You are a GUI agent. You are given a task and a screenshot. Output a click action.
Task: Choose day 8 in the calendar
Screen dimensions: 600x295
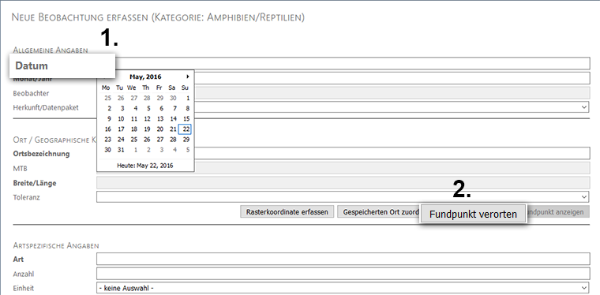188,109
